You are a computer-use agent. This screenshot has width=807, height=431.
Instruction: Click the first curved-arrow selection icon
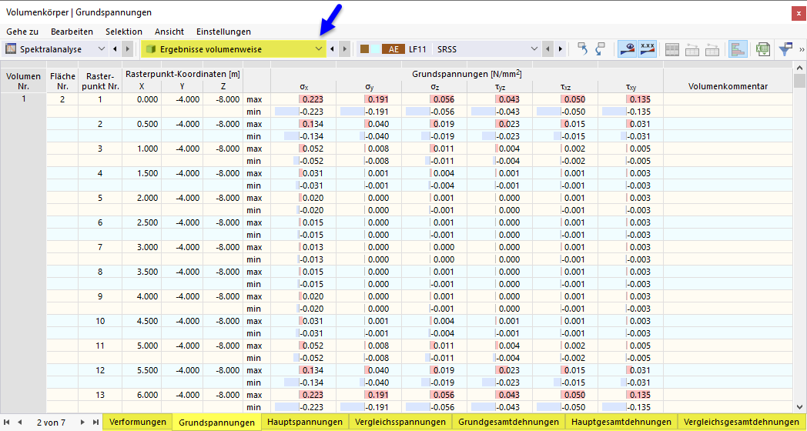[x=583, y=49]
